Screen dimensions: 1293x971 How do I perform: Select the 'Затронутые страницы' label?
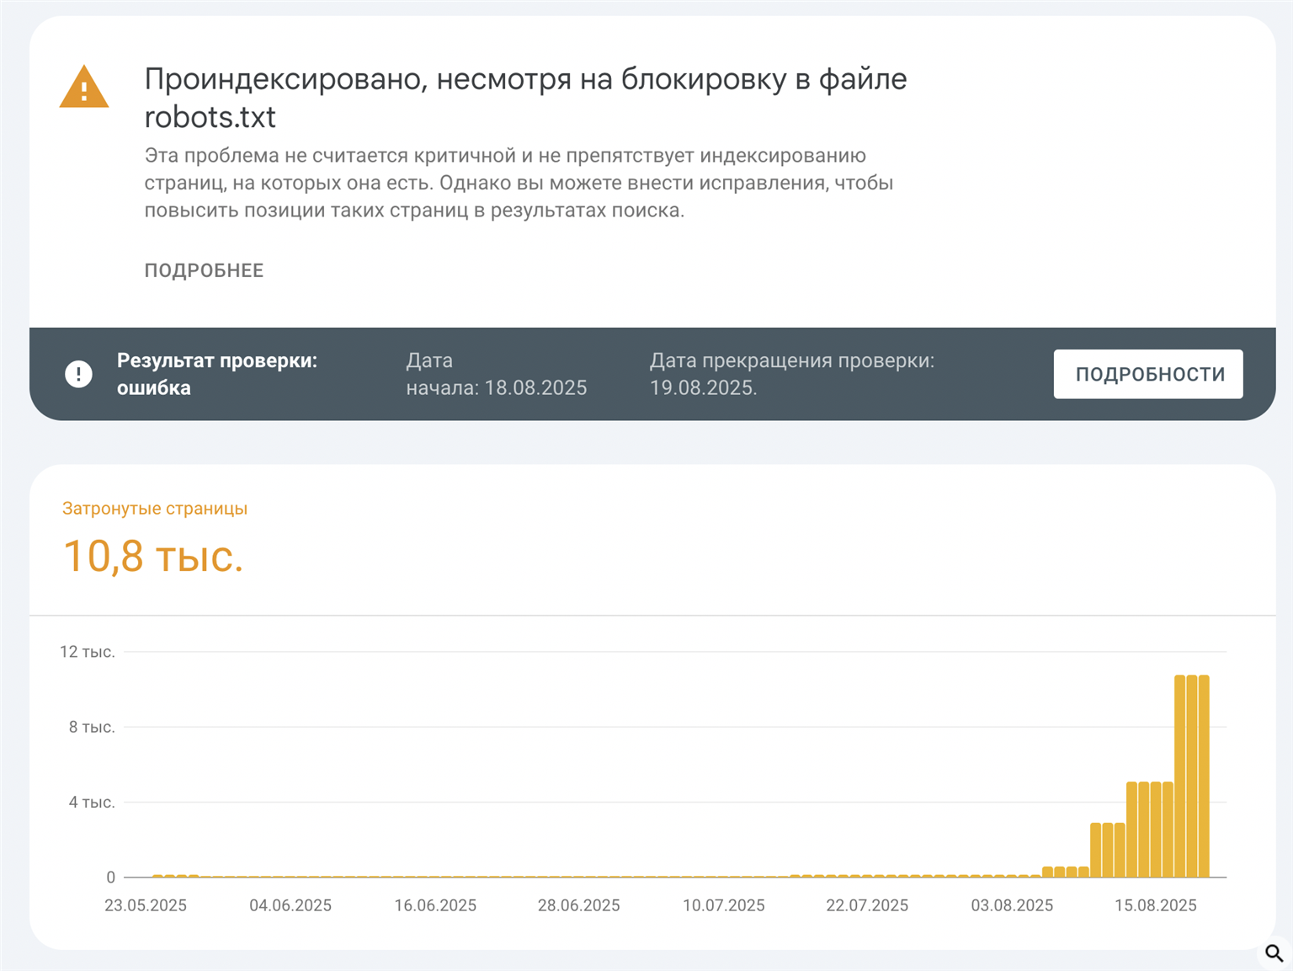[x=155, y=509]
